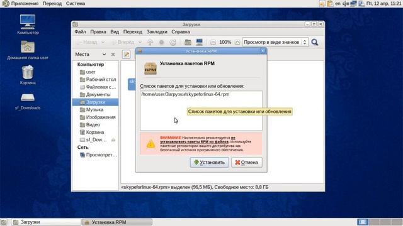Select Просмотрет... network item in sidebar
Viewport: 403px width, 226px height.
click(x=96, y=155)
